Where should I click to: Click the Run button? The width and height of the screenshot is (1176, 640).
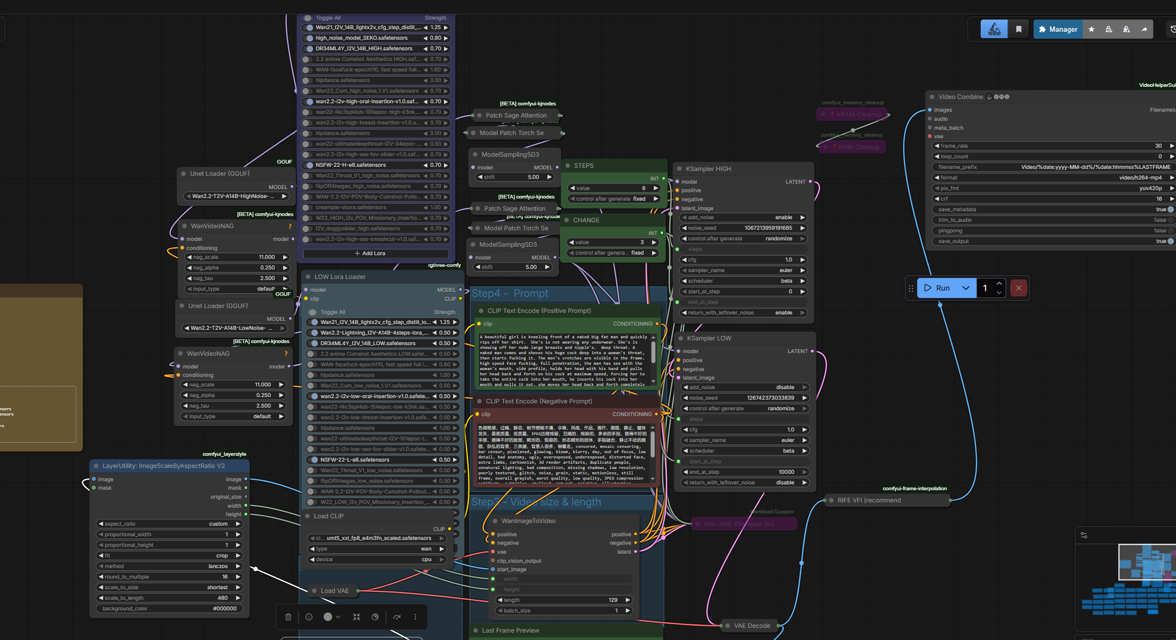(937, 288)
